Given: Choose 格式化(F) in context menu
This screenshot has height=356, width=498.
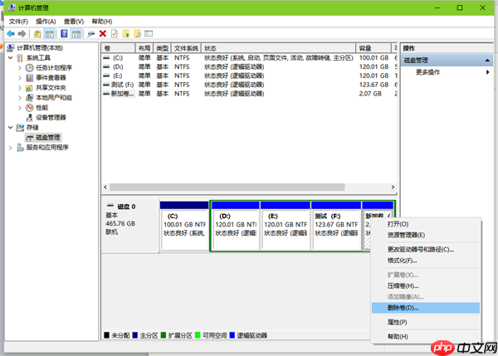Looking at the screenshot, I should tap(426, 261).
